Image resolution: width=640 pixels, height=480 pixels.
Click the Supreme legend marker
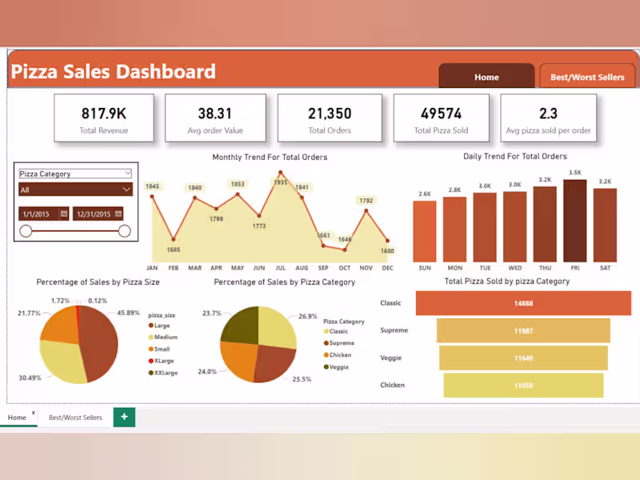(x=326, y=343)
